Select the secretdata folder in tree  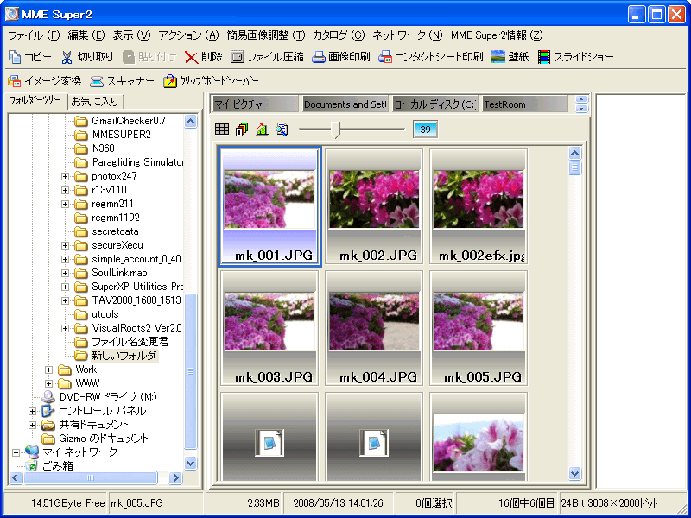pyautogui.click(x=115, y=231)
